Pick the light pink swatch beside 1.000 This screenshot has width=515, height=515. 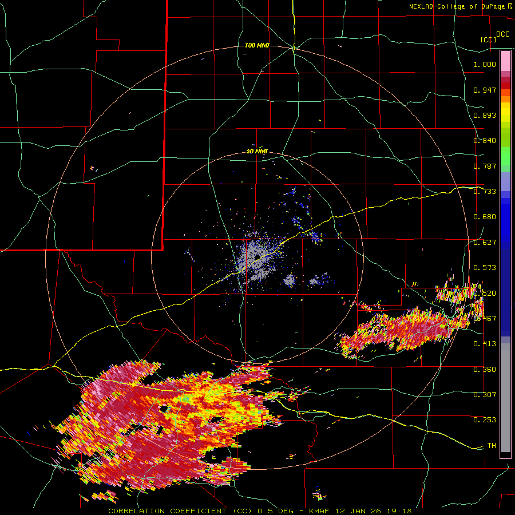[505, 61]
